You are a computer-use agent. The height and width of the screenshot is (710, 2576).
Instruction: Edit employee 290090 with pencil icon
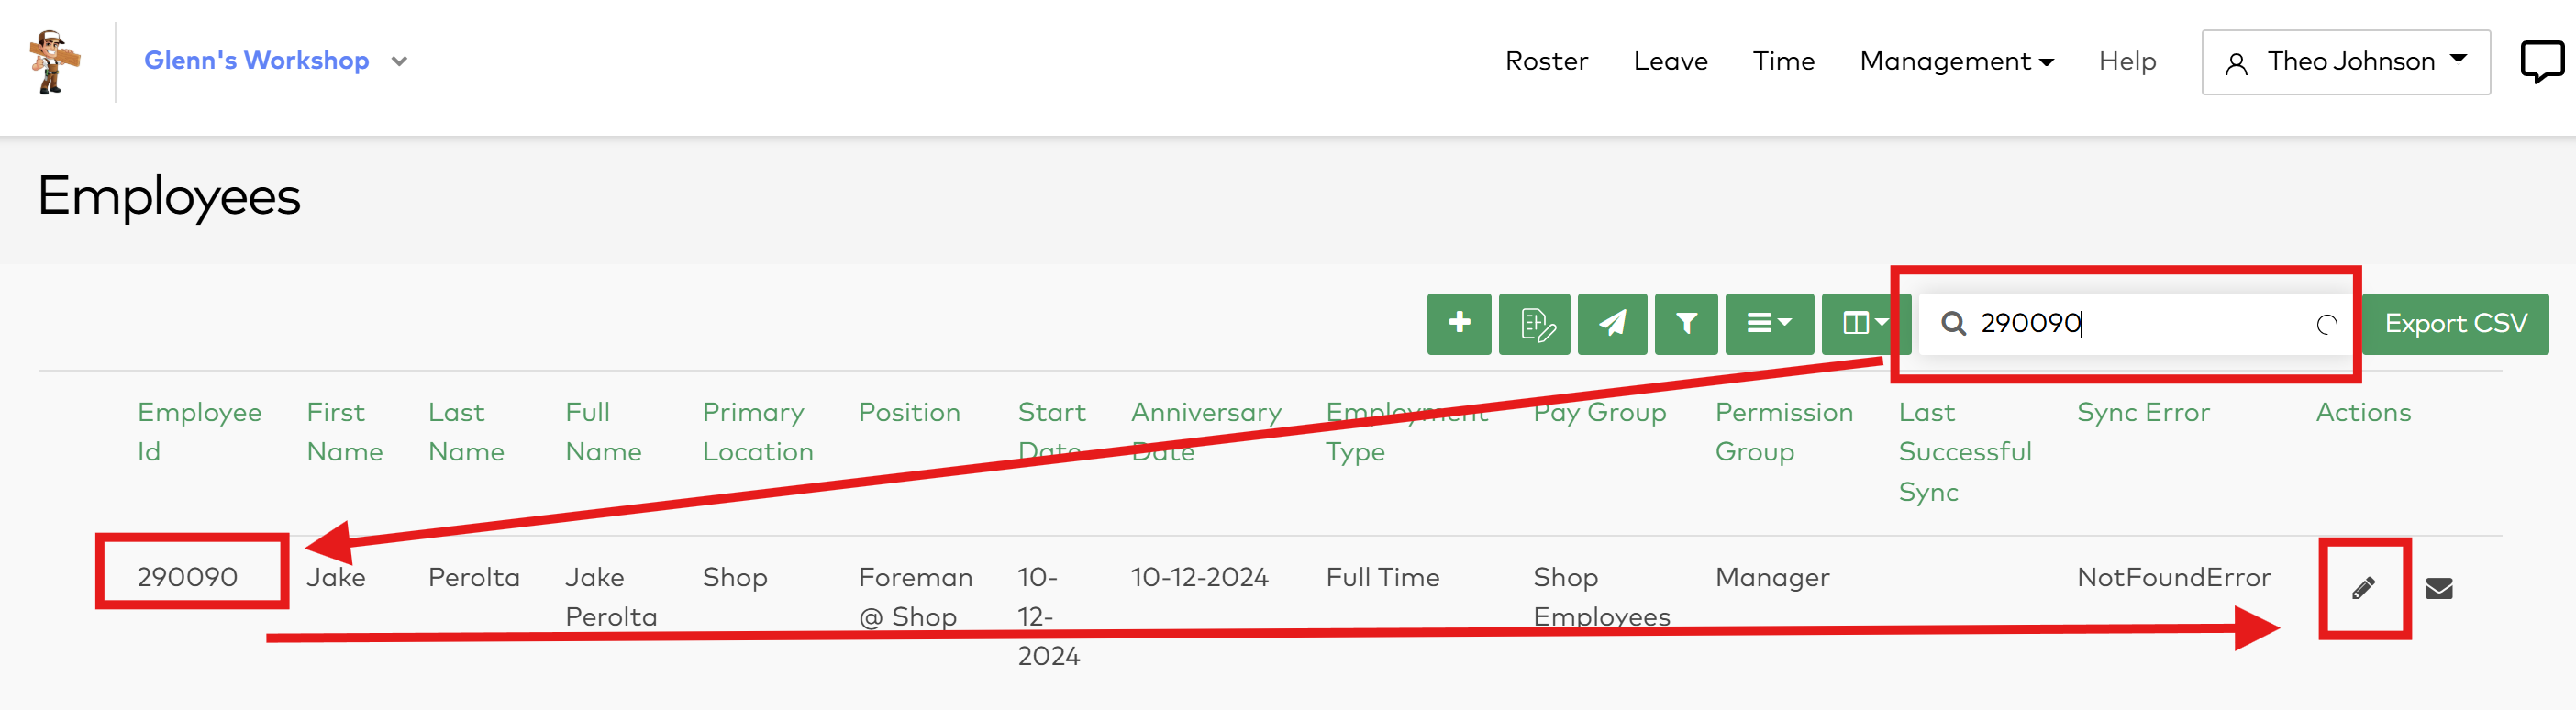(2363, 588)
